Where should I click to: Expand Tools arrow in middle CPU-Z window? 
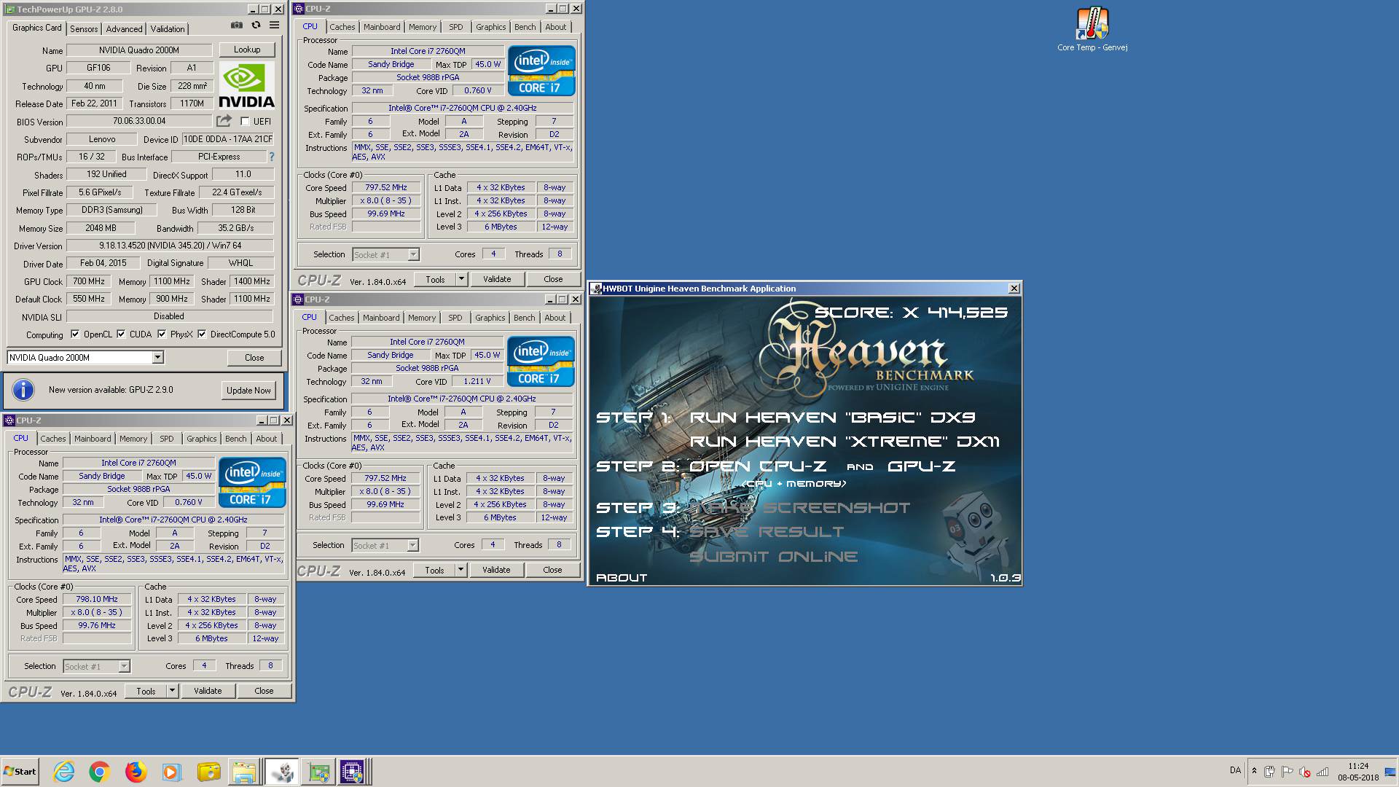point(461,570)
